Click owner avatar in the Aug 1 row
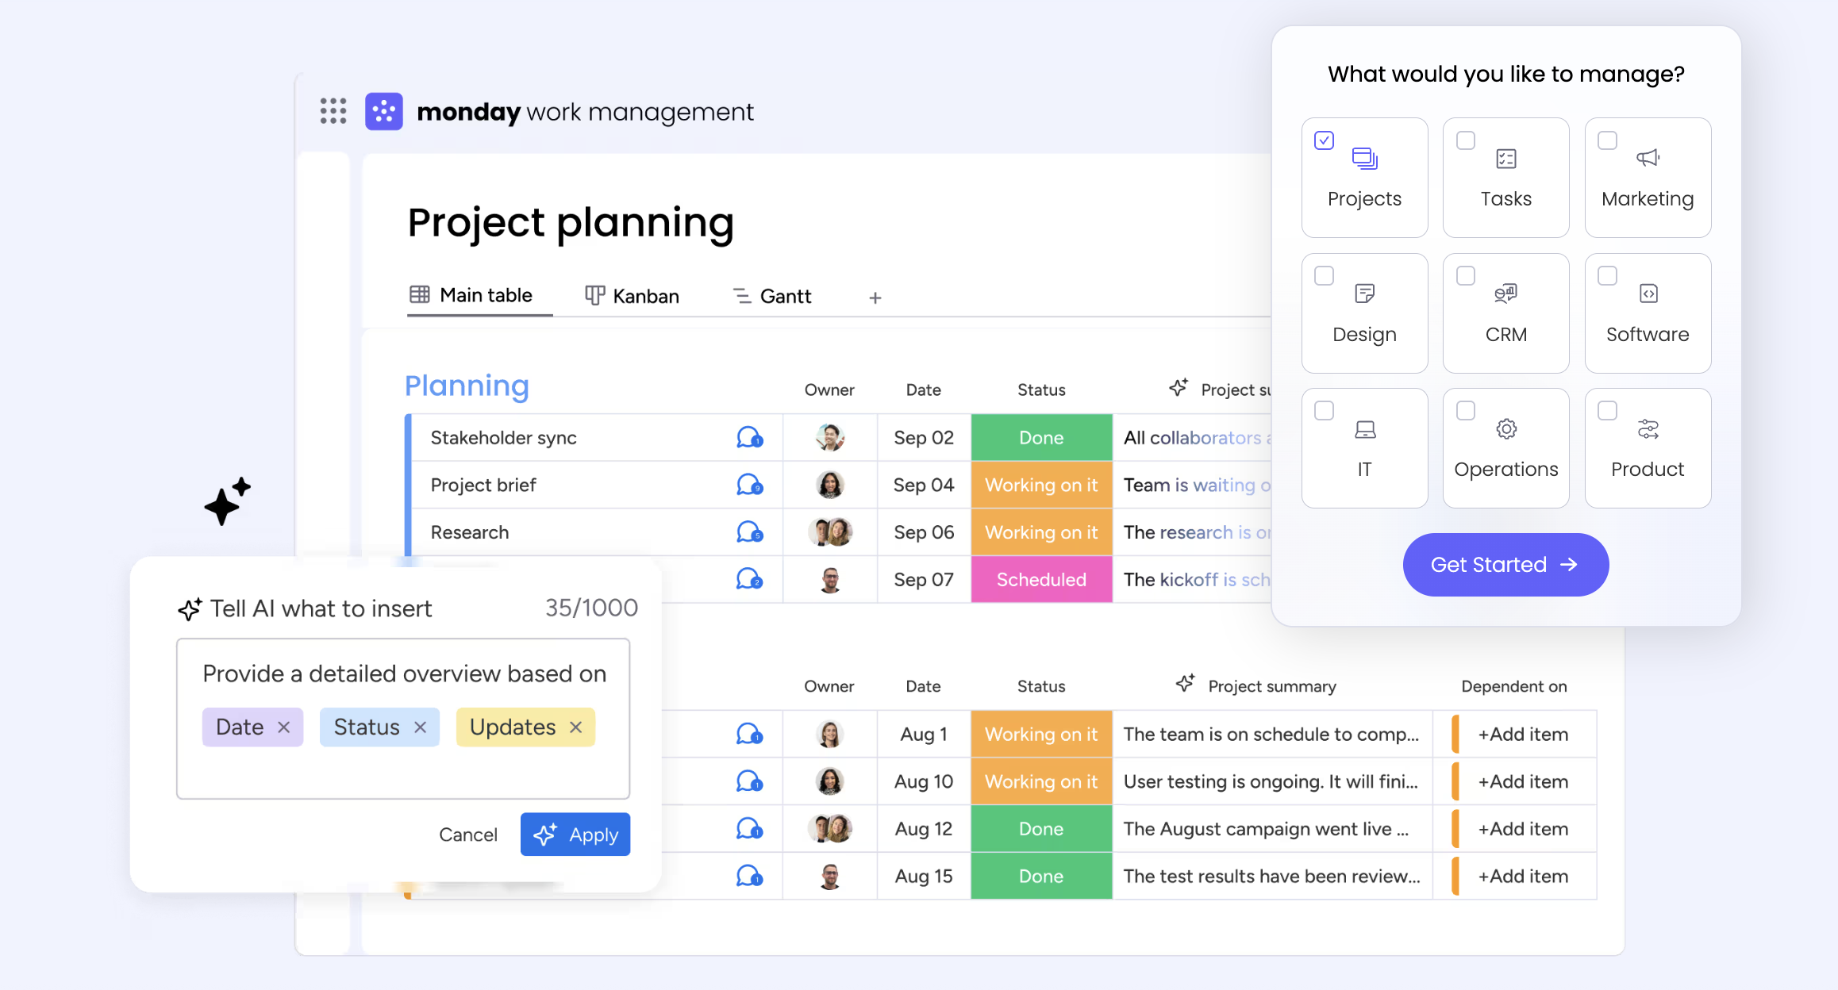The width and height of the screenshot is (1838, 990). [x=830, y=734]
